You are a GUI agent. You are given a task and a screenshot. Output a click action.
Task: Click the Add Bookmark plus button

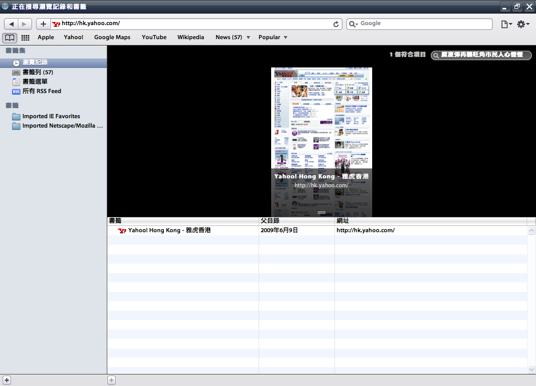pyautogui.click(x=43, y=24)
